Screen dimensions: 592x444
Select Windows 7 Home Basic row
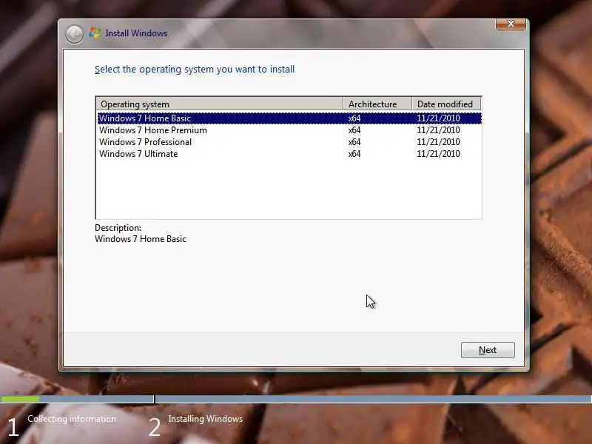pyautogui.click(x=289, y=118)
